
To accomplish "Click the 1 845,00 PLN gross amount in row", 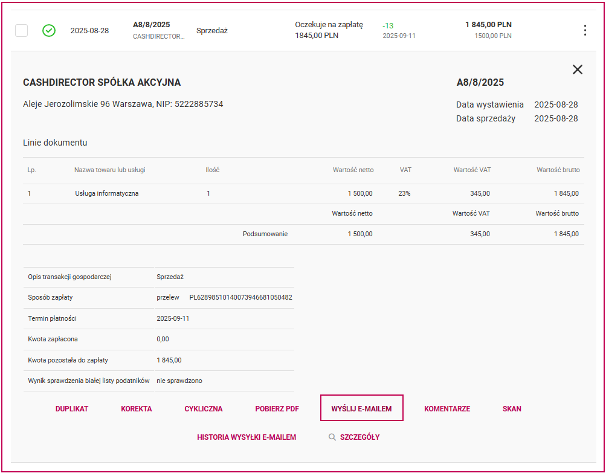I will coord(489,25).
